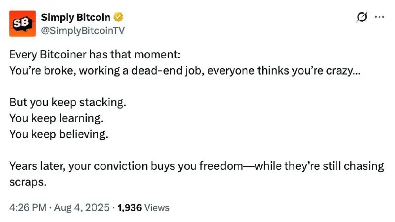Screen dimensions: 395x222
Task: Click the 'Years later, your conviction' line
Action: (197, 166)
